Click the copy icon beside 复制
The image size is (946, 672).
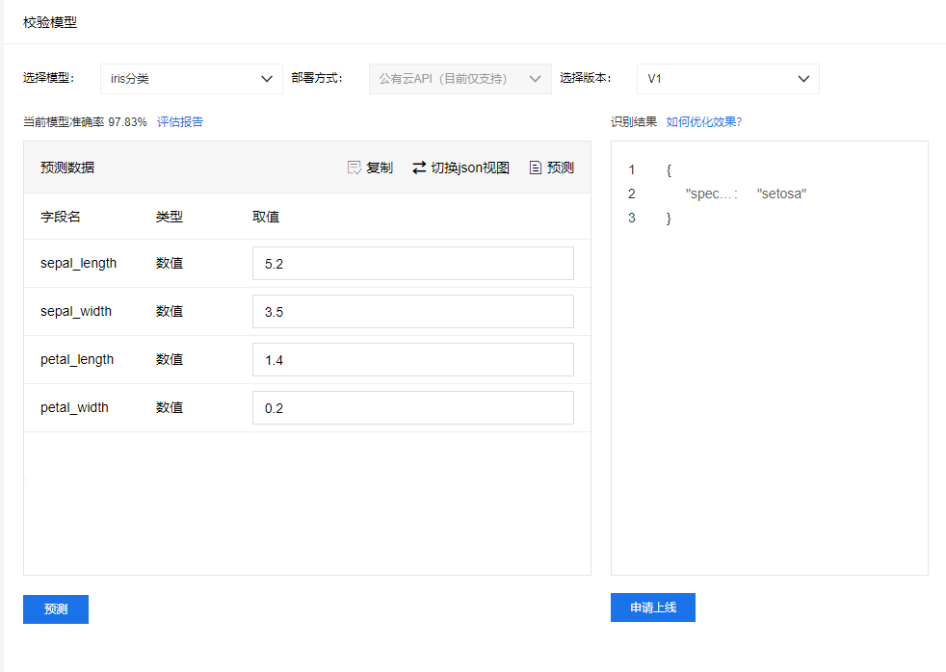point(355,168)
